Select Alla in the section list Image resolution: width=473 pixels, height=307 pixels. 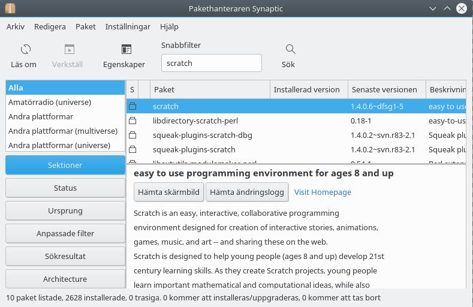65,88
